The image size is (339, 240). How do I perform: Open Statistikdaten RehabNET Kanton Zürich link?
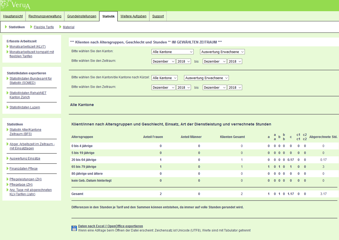click(x=28, y=95)
